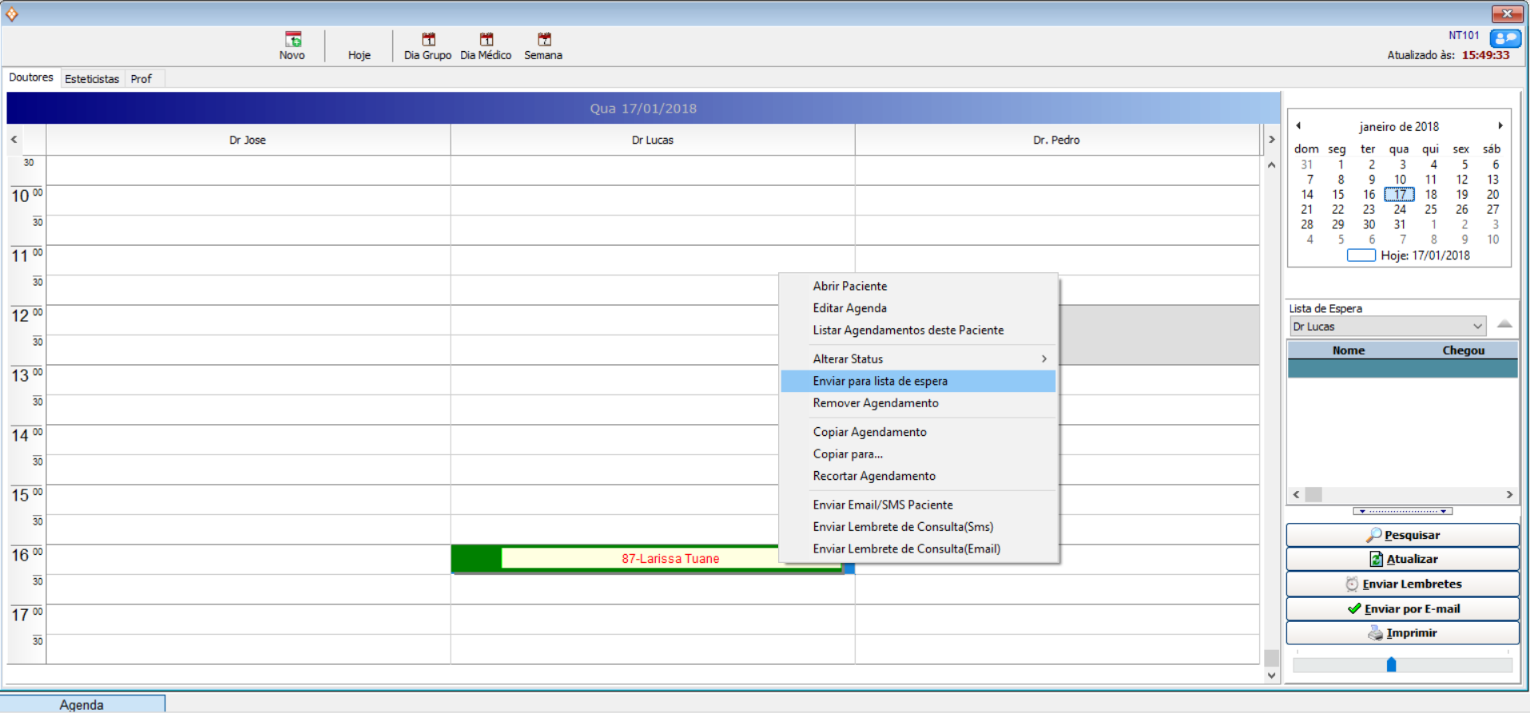Click the Novo appointment icon
The width and height of the screenshot is (1530, 713).
tap(292, 40)
